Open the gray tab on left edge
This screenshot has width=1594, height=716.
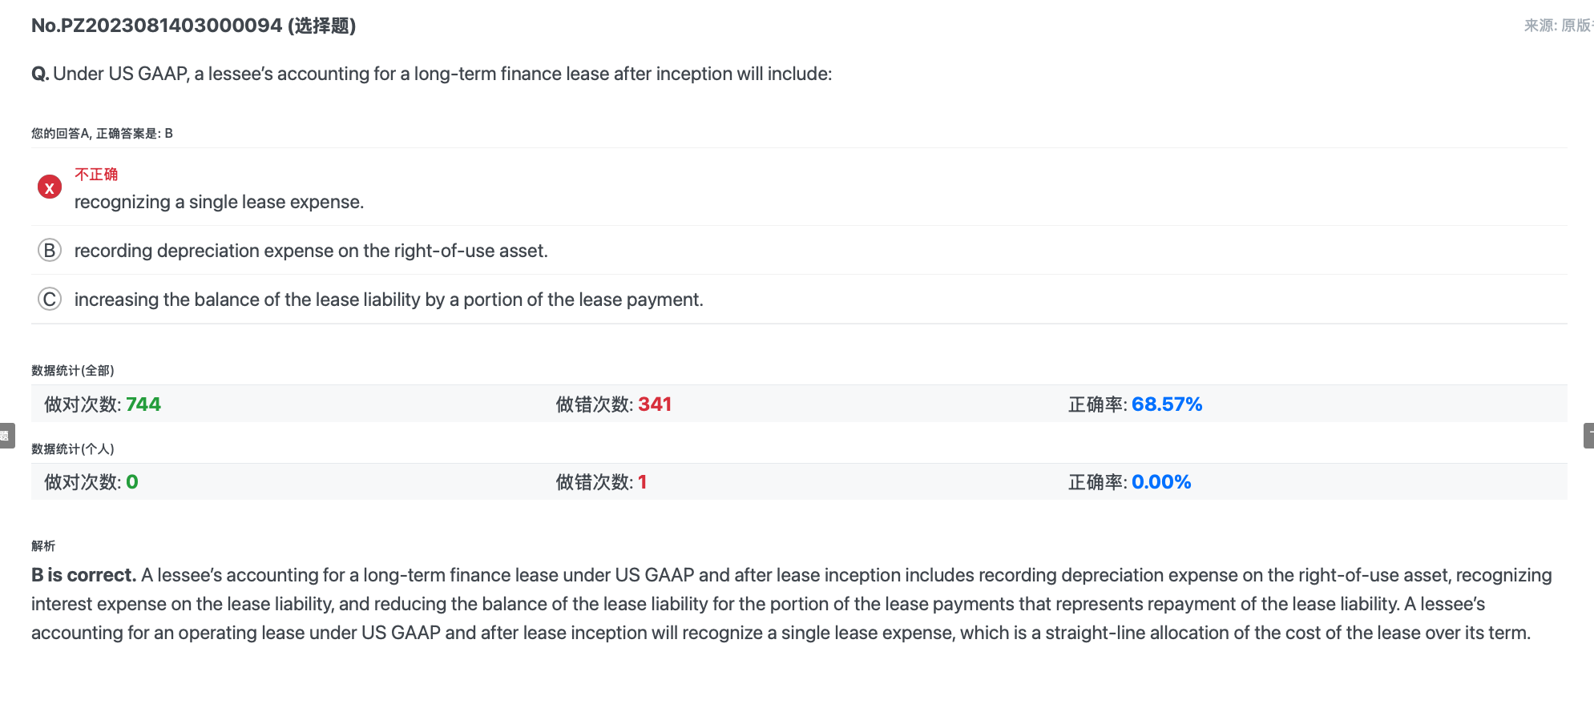point(6,436)
